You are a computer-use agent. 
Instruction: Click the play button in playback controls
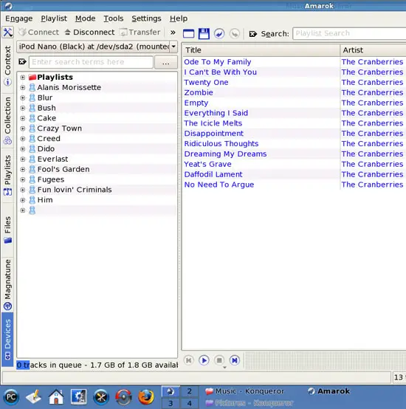tap(204, 360)
